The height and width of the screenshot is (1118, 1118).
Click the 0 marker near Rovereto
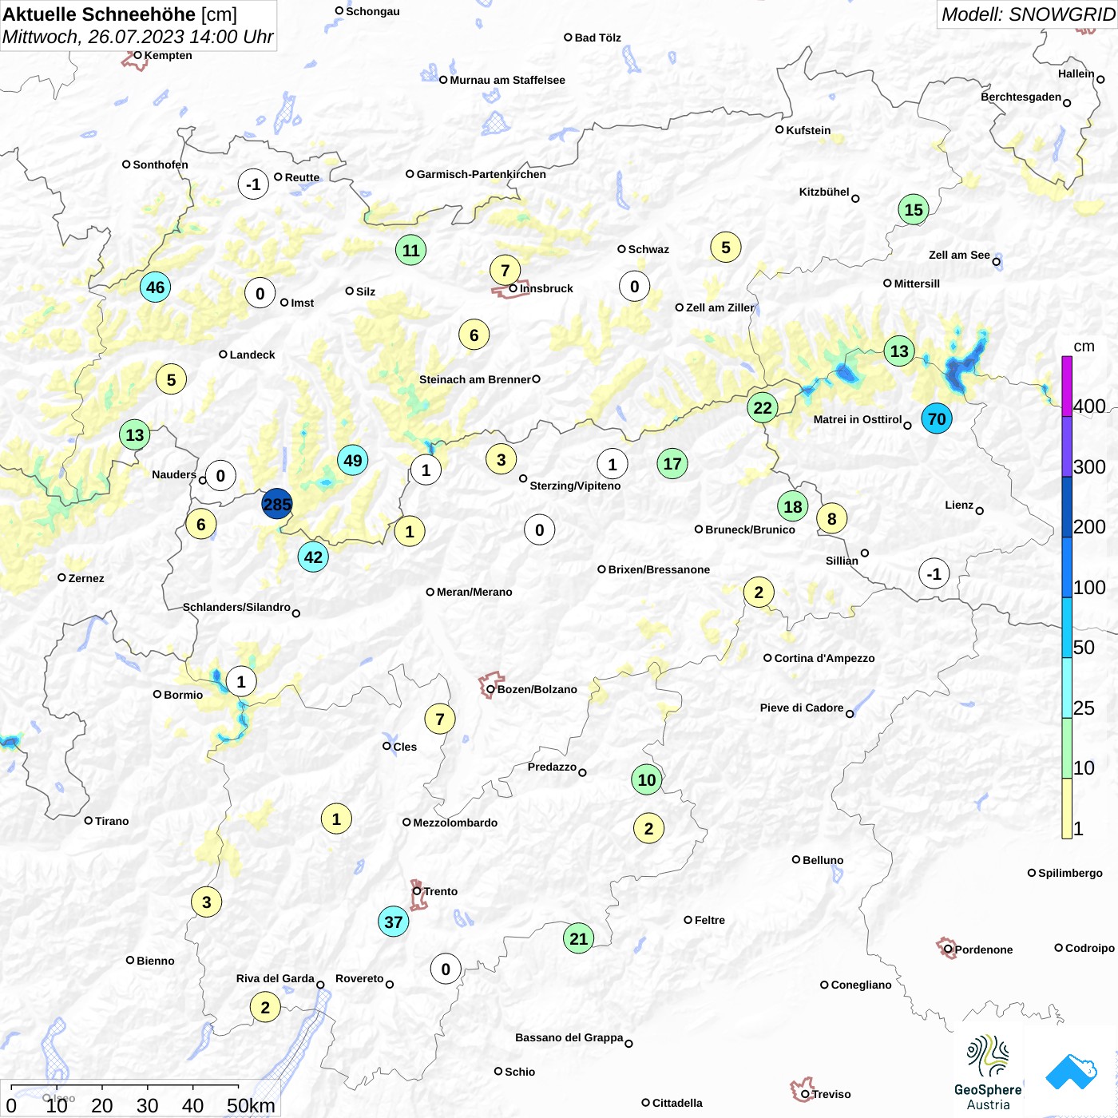(446, 969)
